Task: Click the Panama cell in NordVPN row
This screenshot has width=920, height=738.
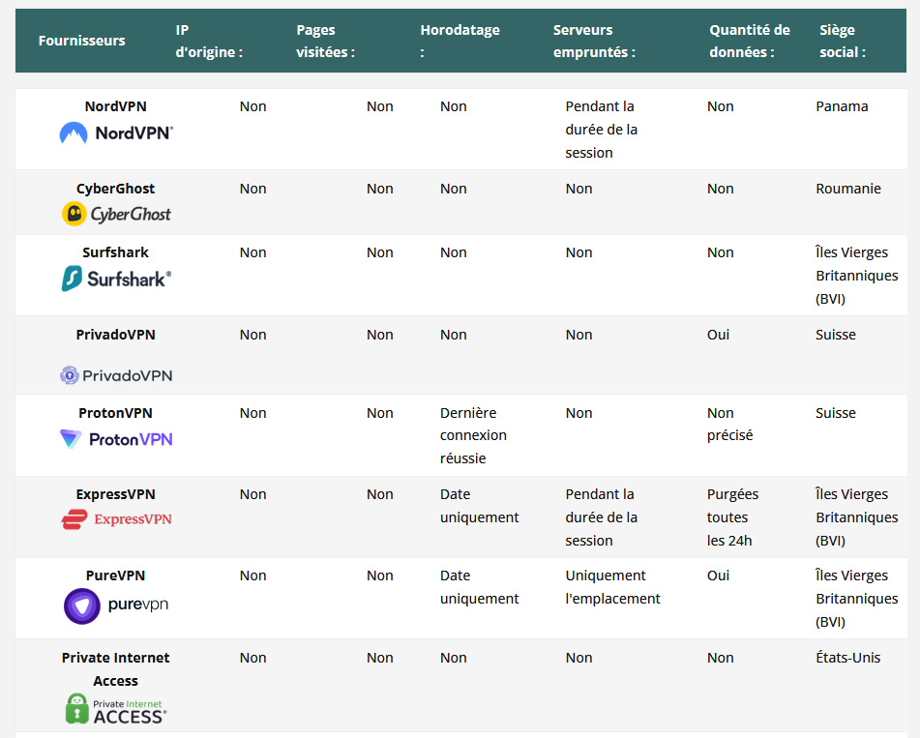Action: (x=842, y=106)
